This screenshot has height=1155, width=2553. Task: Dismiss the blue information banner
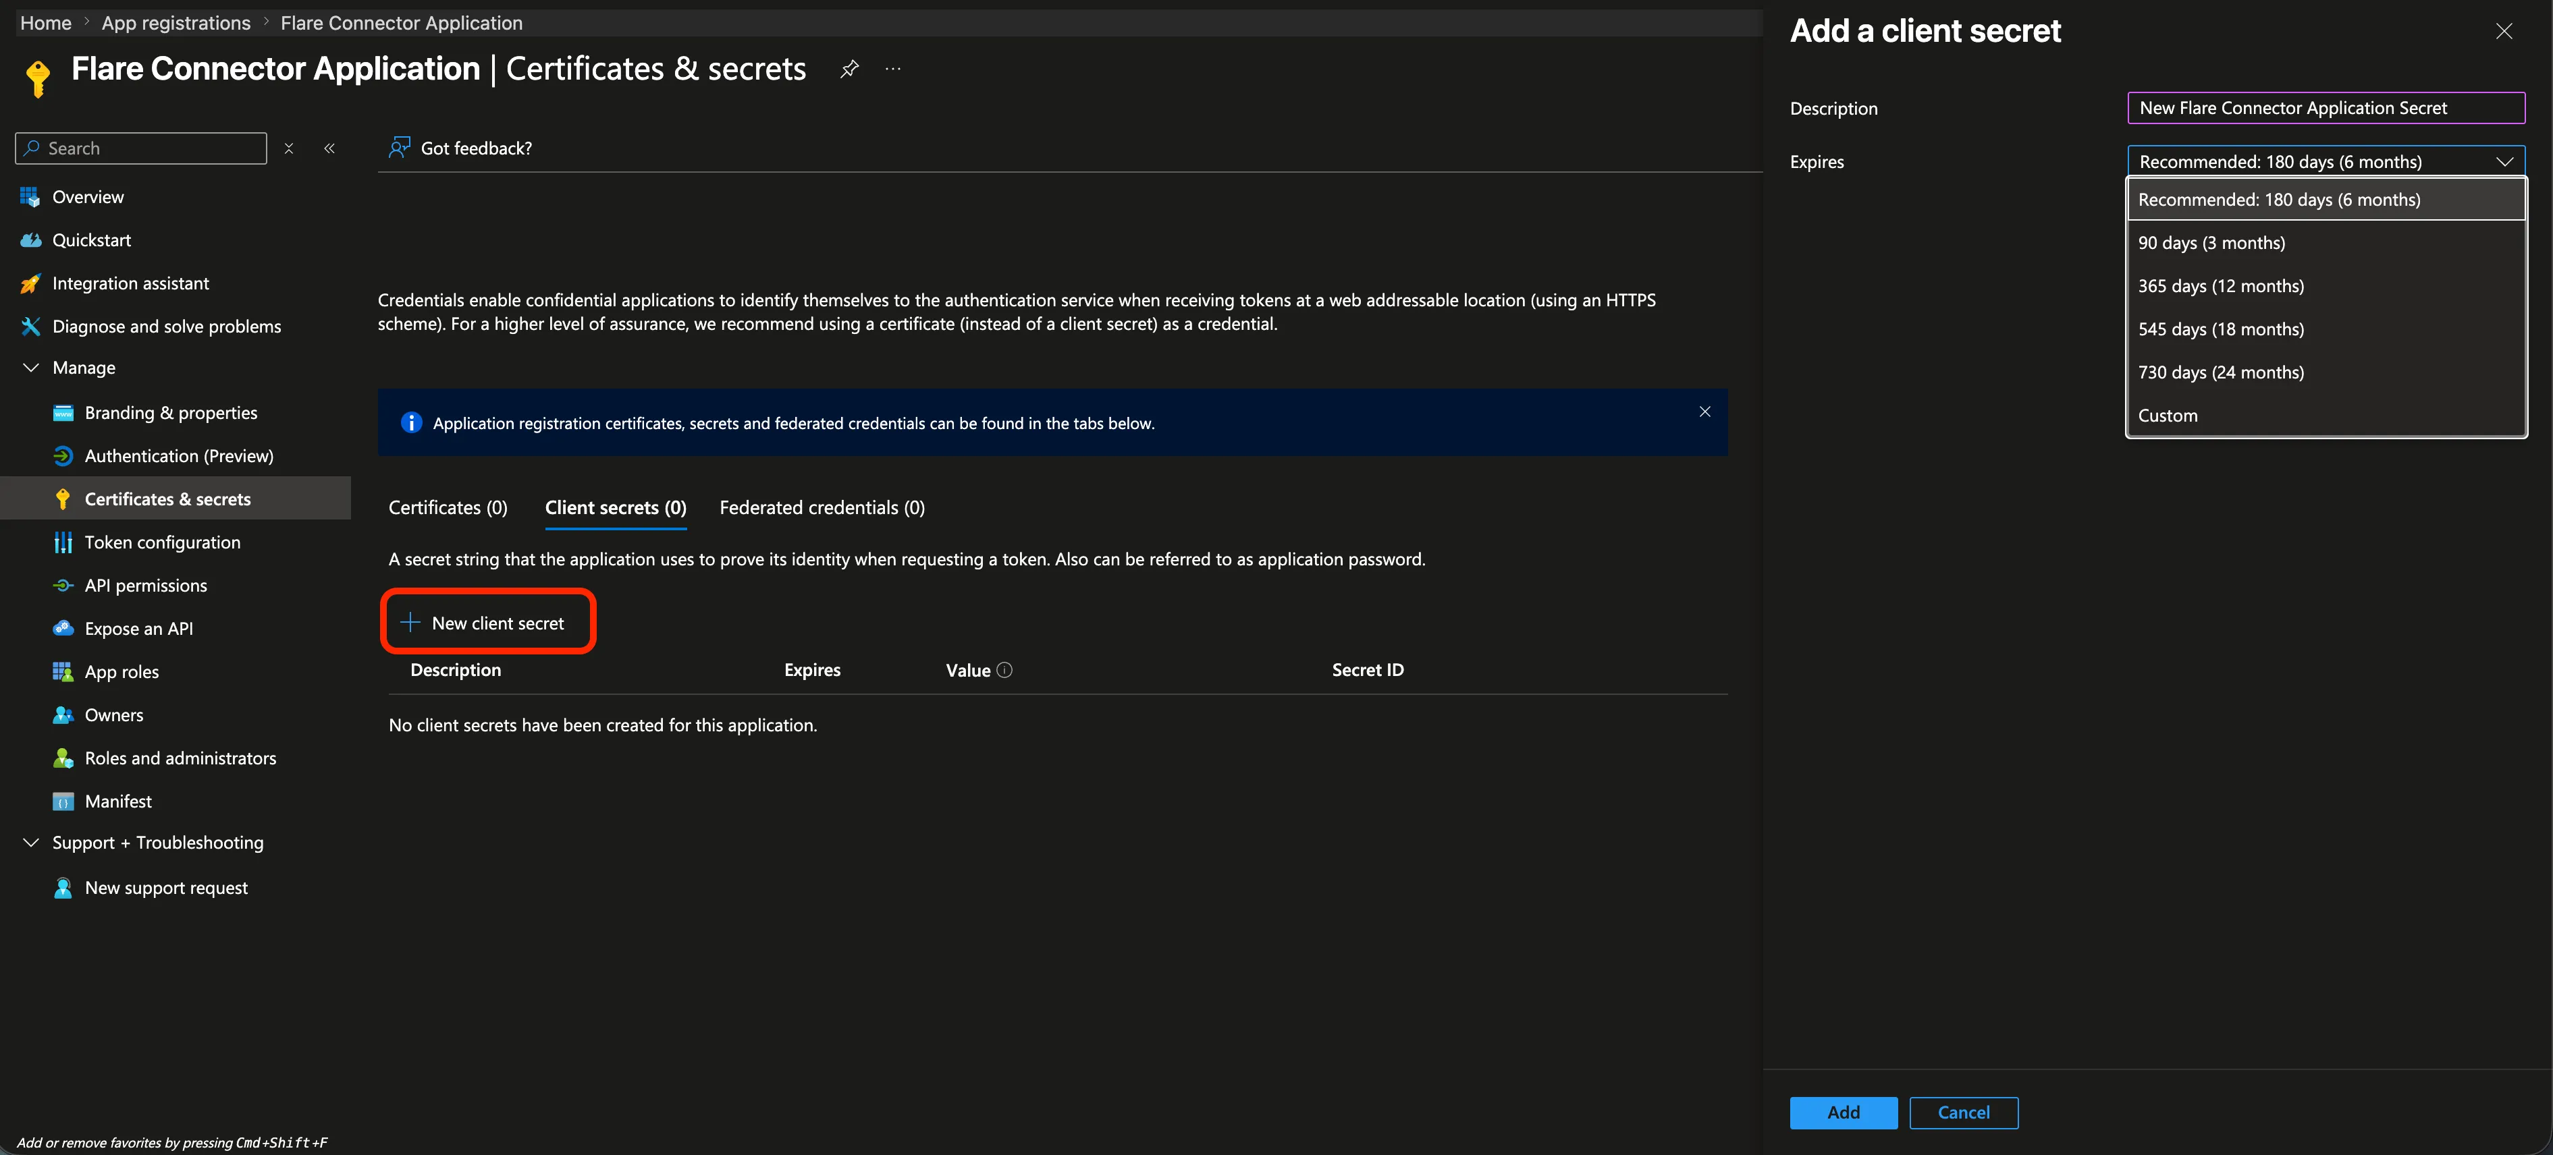click(1704, 412)
